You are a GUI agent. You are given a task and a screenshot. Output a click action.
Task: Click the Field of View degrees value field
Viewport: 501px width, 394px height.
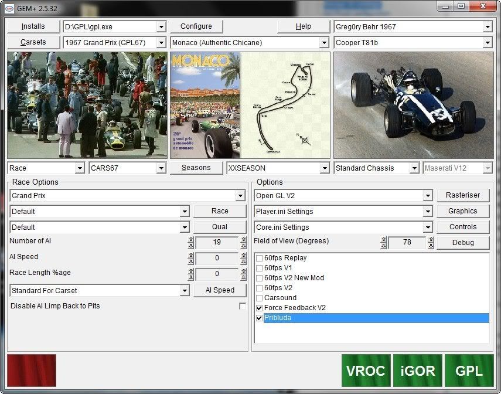click(407, 242)
